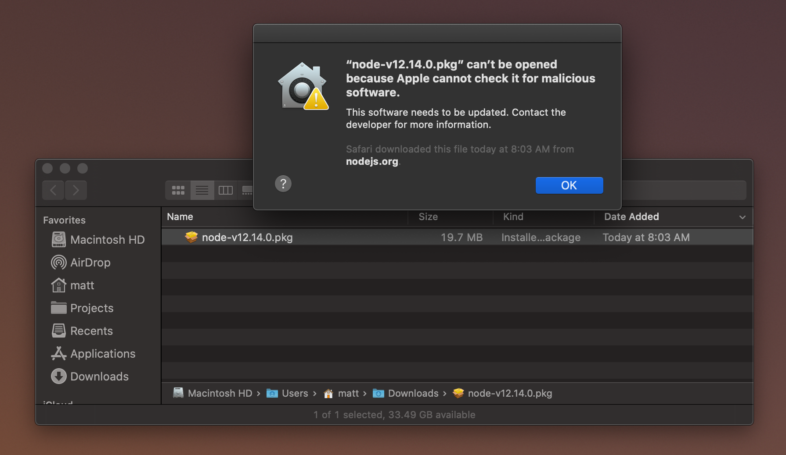This screenshot has width=786, height=455.
Task: Toggle sort order chevron on Date Added
Action: pos(743,217)
